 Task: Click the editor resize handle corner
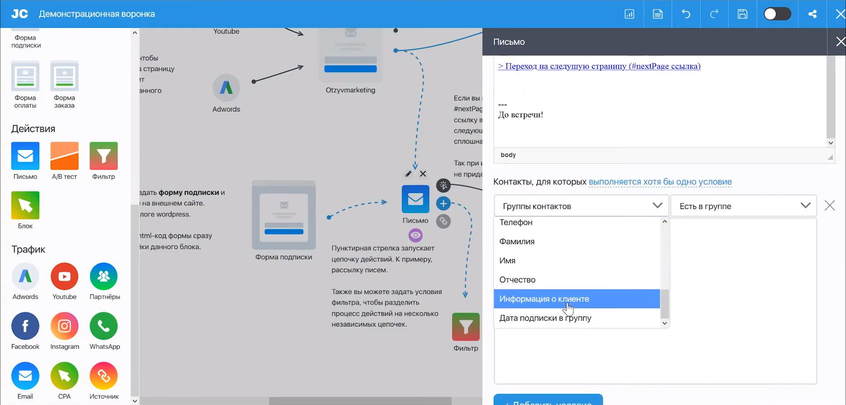[x=830, y=157]
